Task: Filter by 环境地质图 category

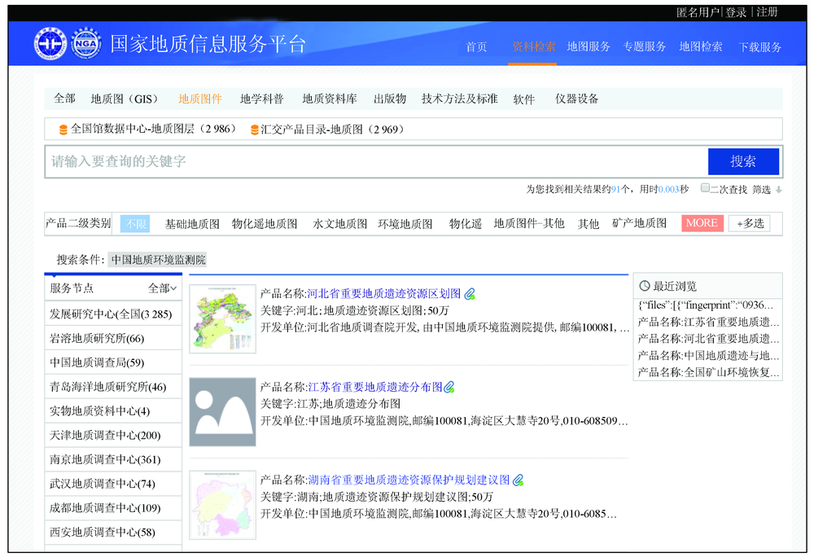Action: coord(405,224)
